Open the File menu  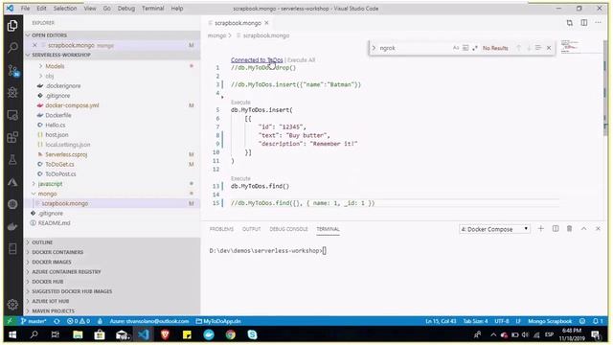point(26,9)
